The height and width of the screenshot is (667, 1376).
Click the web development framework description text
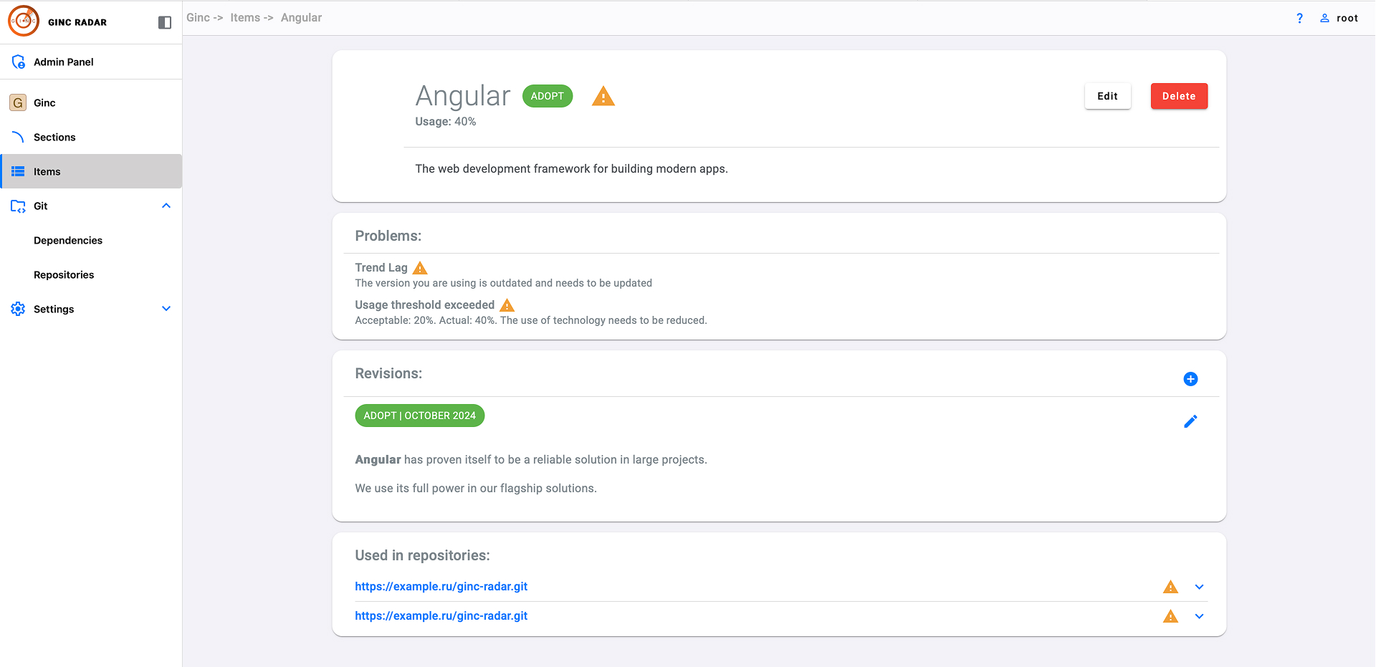[x=571, y=168]
